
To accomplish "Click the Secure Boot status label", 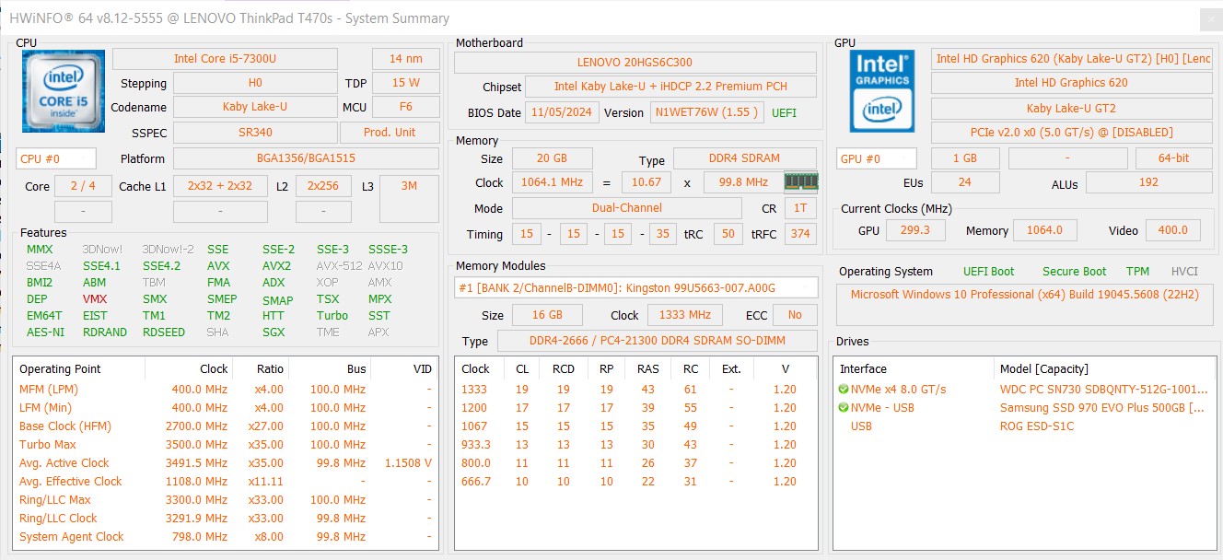I will (1075, 272).
